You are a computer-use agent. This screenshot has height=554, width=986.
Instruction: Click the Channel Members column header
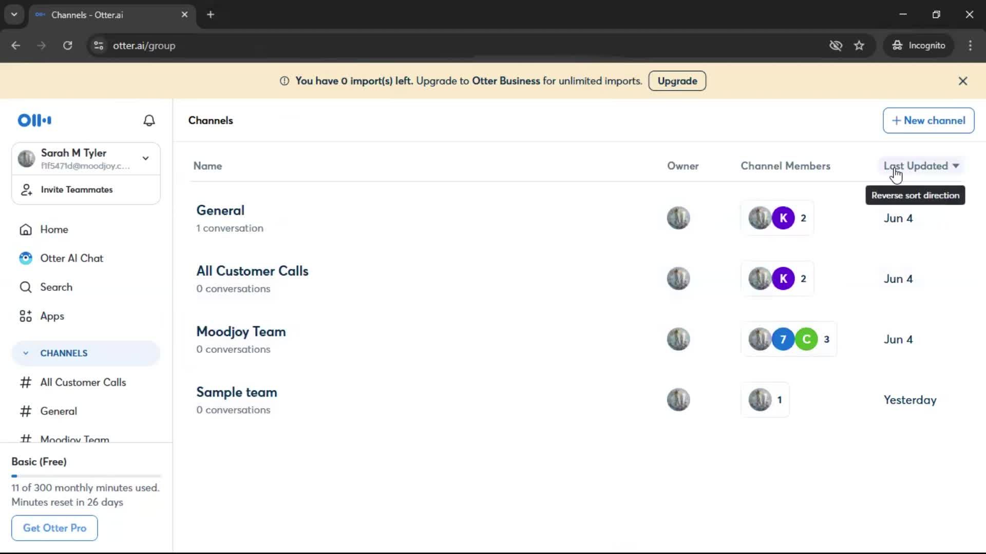(x=785, y=166)
